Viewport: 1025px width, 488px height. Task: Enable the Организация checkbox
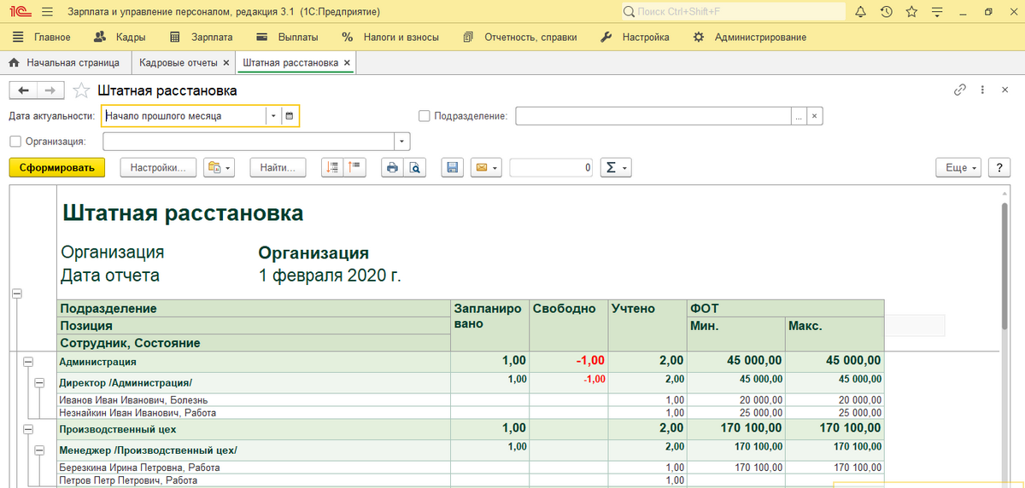click(15, 142)
